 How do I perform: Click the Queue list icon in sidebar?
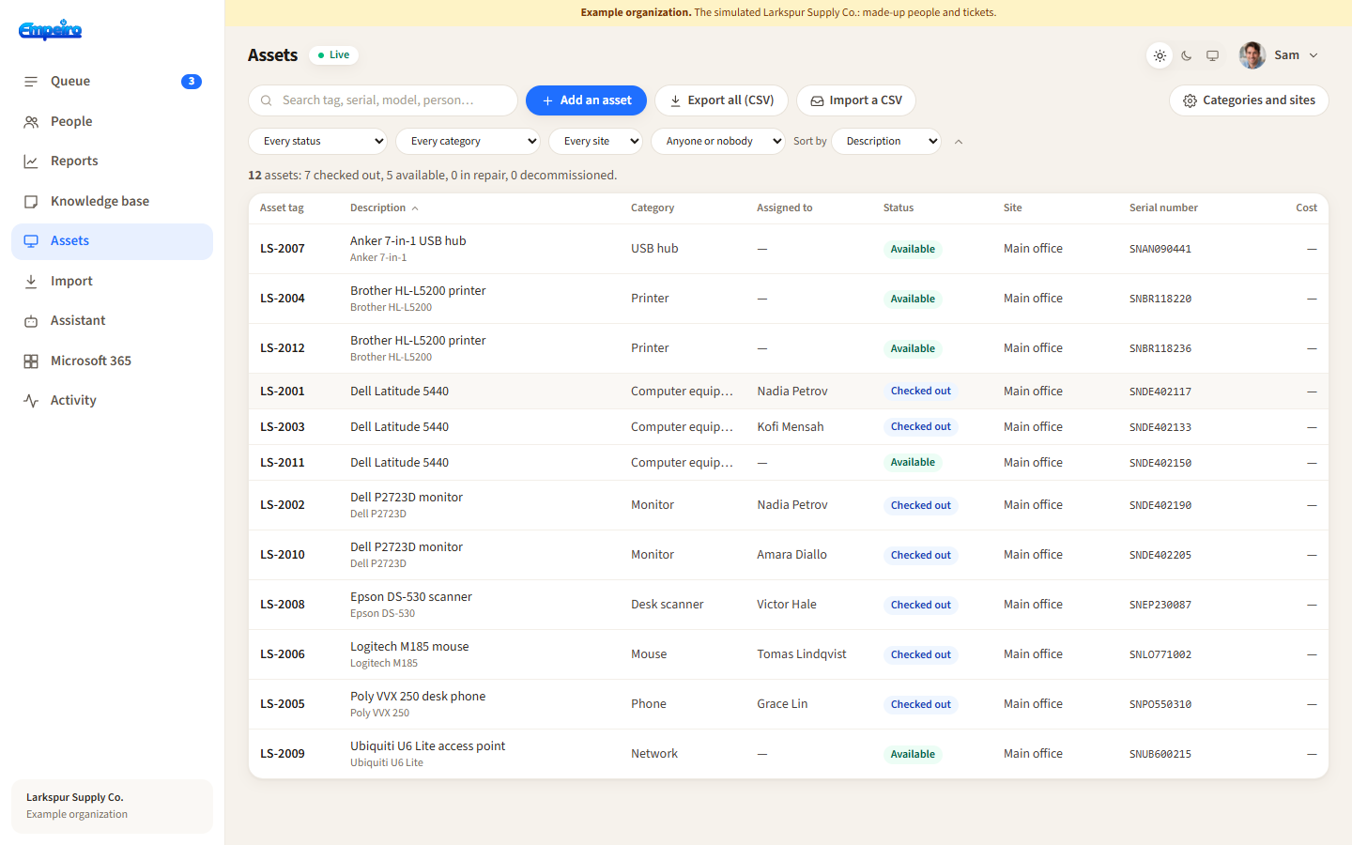pos(31,82)
